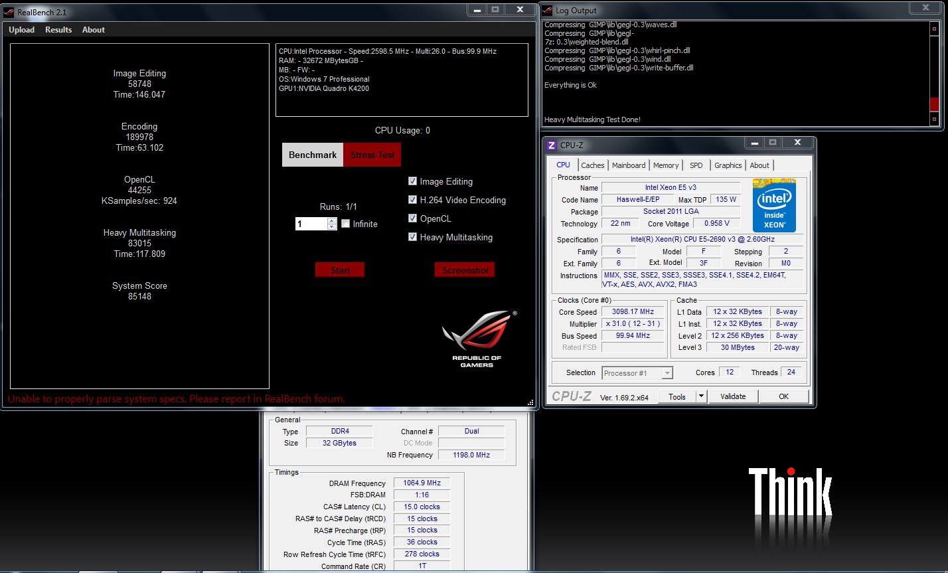948x573 pixels.
Task: Click the RealBench title bar ROG icon
Action: [9, 12]
